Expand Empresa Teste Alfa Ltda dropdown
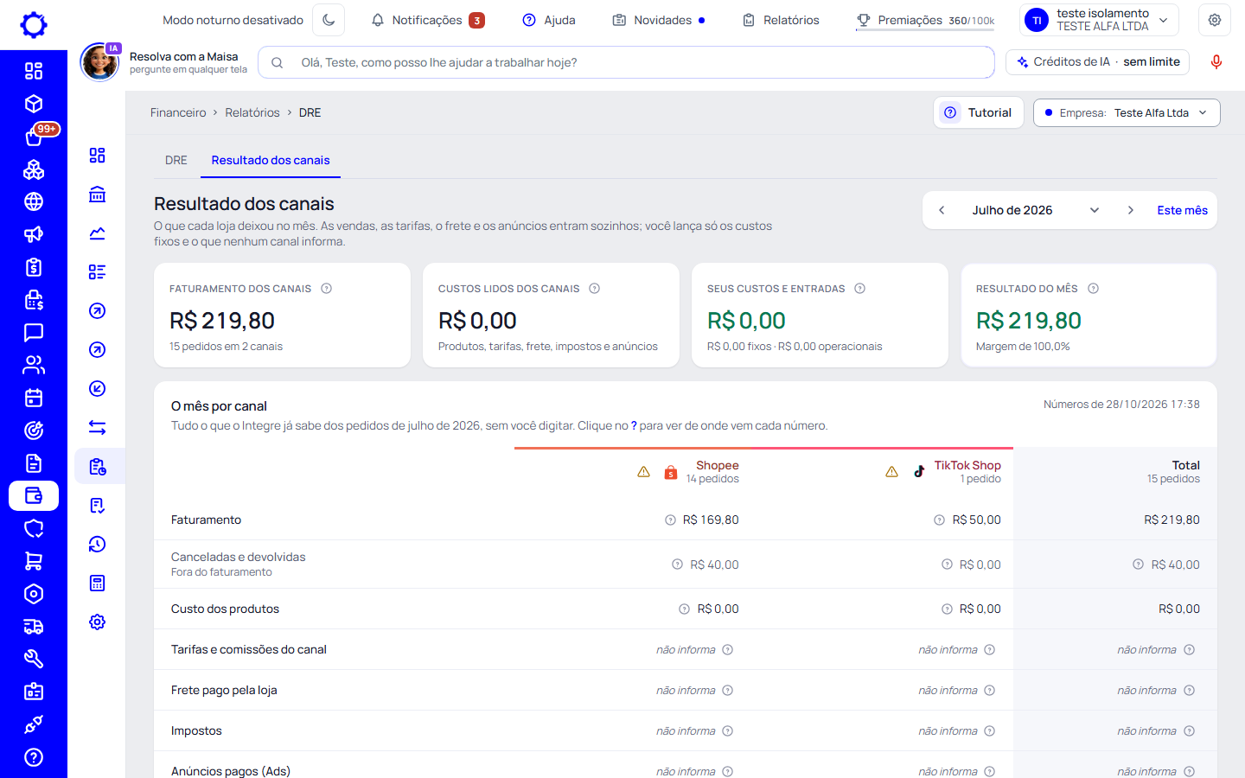This screenshot has width=1245, height=778. click(1127, 112)
